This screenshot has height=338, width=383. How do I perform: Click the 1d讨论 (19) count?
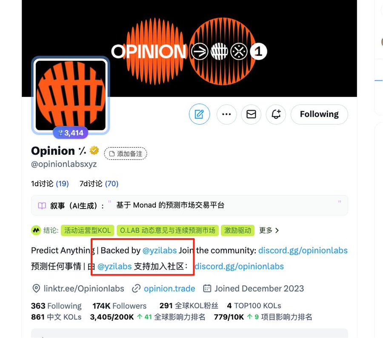click(x=50, y=184)
